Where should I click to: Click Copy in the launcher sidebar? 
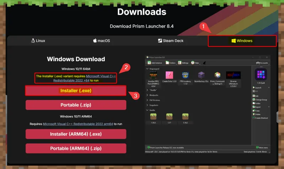point(256,111)
